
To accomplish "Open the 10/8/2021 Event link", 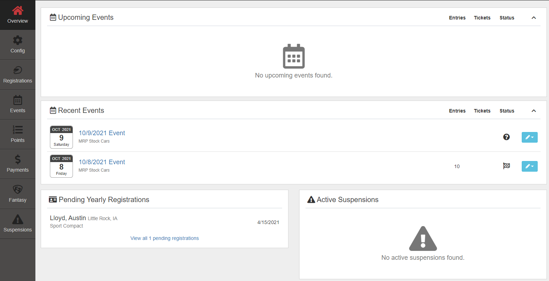I will pyautogui.click(x=102, y=162).
